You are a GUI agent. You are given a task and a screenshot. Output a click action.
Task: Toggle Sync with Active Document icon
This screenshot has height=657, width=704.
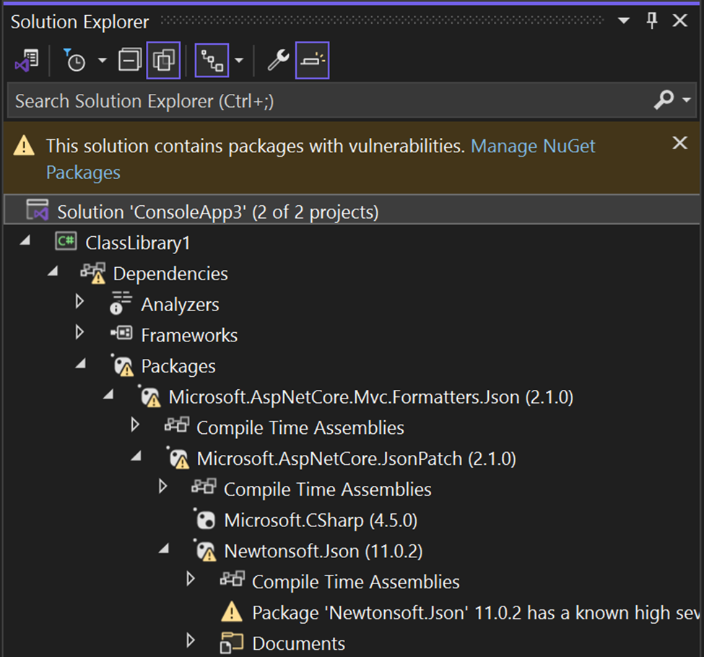163,61
